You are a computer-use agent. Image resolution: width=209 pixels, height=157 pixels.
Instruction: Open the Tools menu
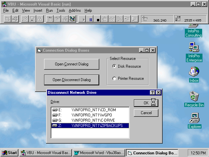click(x=61, y=10)
